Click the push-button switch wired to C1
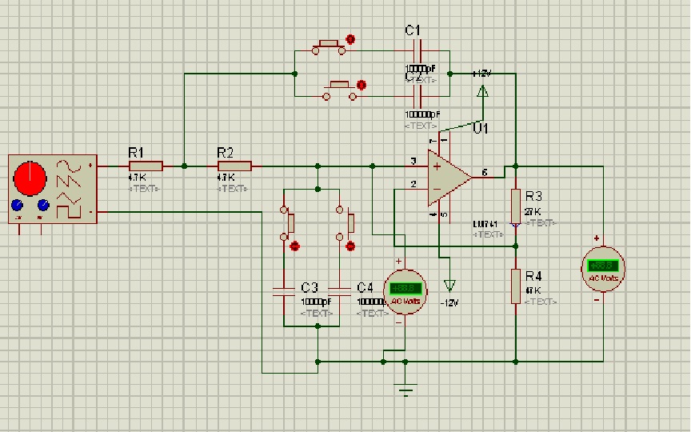 (x=329, y=48)
